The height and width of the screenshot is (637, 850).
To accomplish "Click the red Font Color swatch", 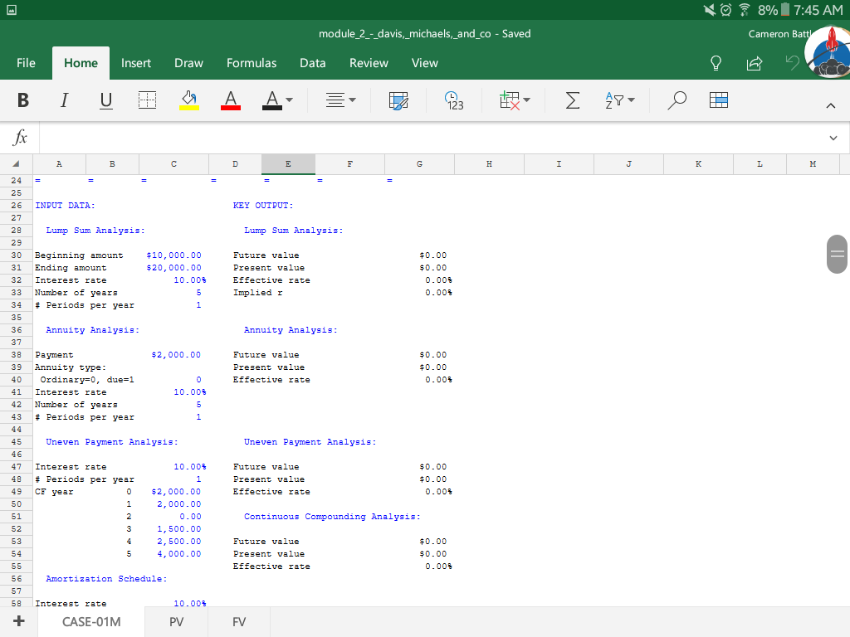I will (230, 100).
